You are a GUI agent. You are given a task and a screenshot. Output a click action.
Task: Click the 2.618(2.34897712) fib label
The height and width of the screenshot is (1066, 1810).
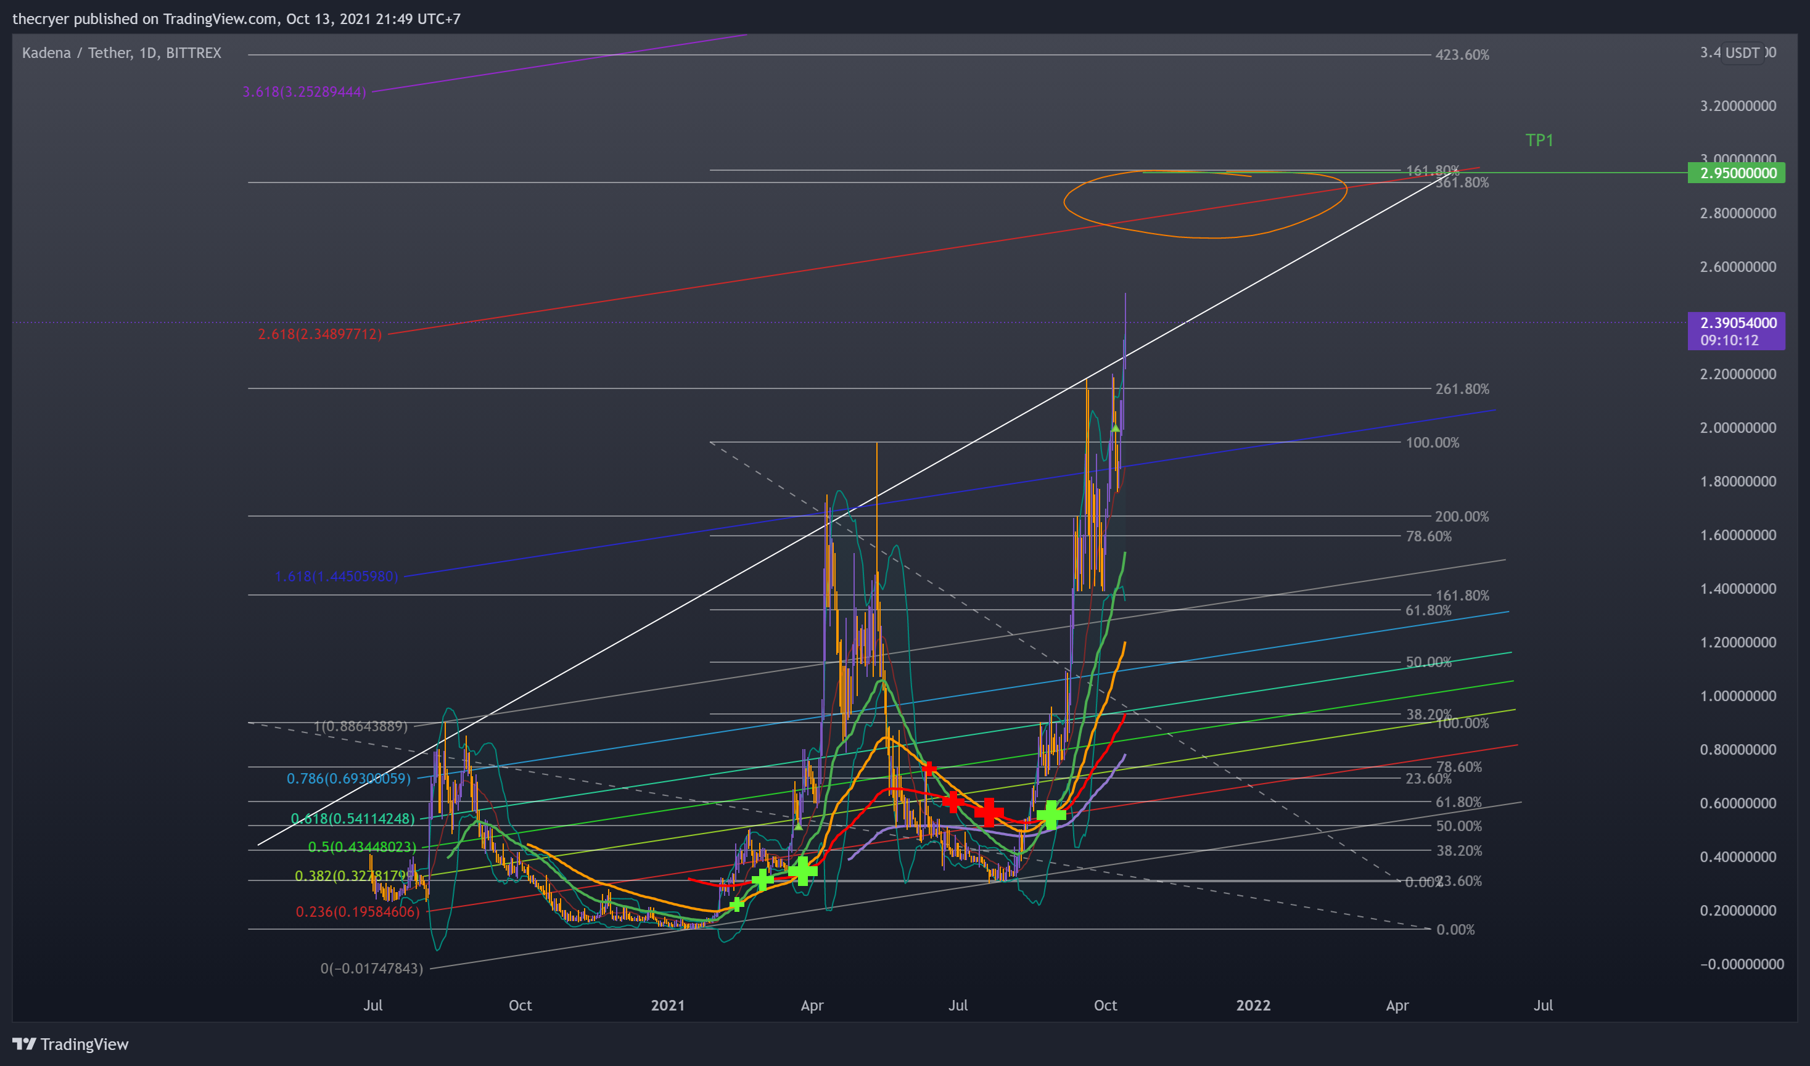(x=319, y=334)
